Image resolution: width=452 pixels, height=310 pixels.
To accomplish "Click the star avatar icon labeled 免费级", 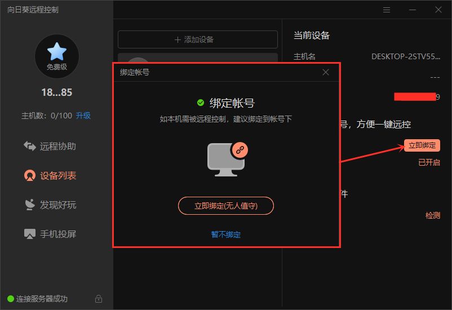I will point(56,56).
